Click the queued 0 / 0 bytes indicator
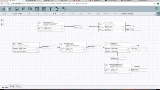The height and width of the screenshot is (90, 160). (x=17, y=14)
